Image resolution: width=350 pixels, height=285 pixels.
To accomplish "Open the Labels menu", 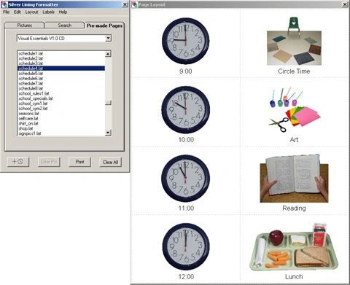I will pyautogui.click(x=48, y=12).
